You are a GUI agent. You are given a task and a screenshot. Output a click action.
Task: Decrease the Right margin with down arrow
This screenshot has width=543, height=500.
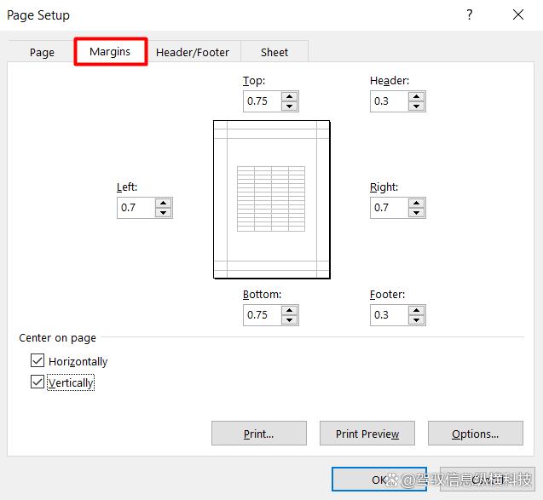tap(416, 212)
